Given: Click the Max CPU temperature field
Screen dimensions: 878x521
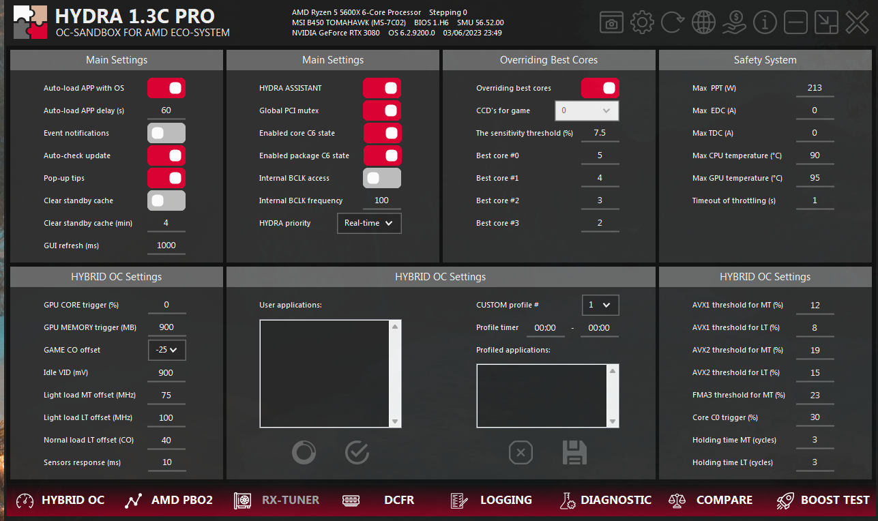Looking at the screenshot, I should tap(815, 155).
